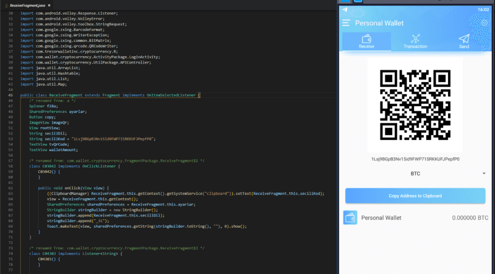Click the 'Spinner f28a;' field line
Viewport: 495px width, 274px height.
(x=43, y=106)
